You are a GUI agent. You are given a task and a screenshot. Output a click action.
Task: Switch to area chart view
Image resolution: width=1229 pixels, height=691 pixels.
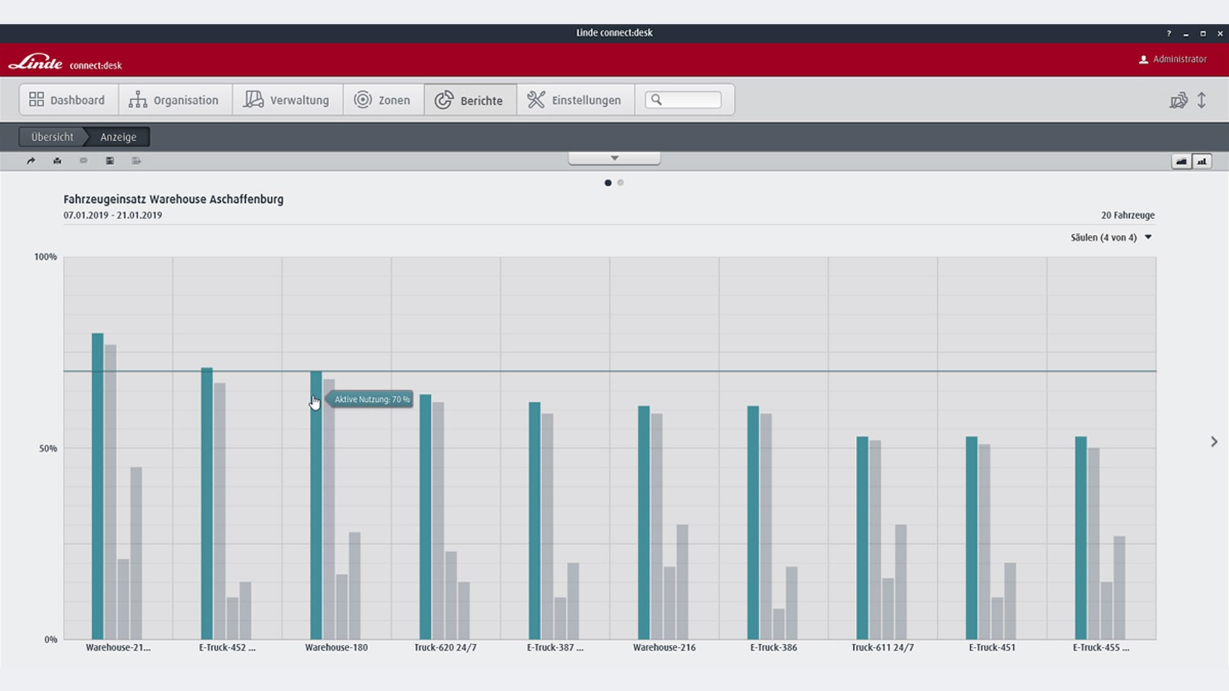[1181, 161]
